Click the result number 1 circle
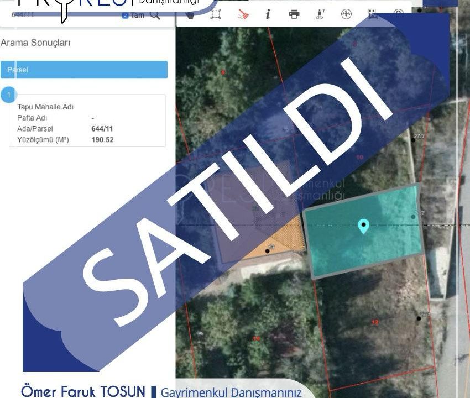The image size is (470, 398). [9, 95]
